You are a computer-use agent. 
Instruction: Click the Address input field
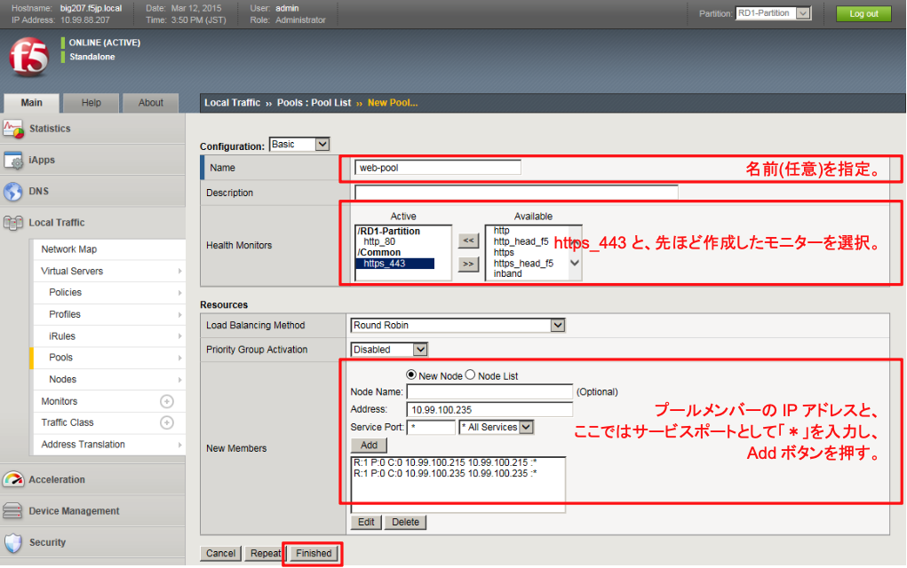[489, 410]
